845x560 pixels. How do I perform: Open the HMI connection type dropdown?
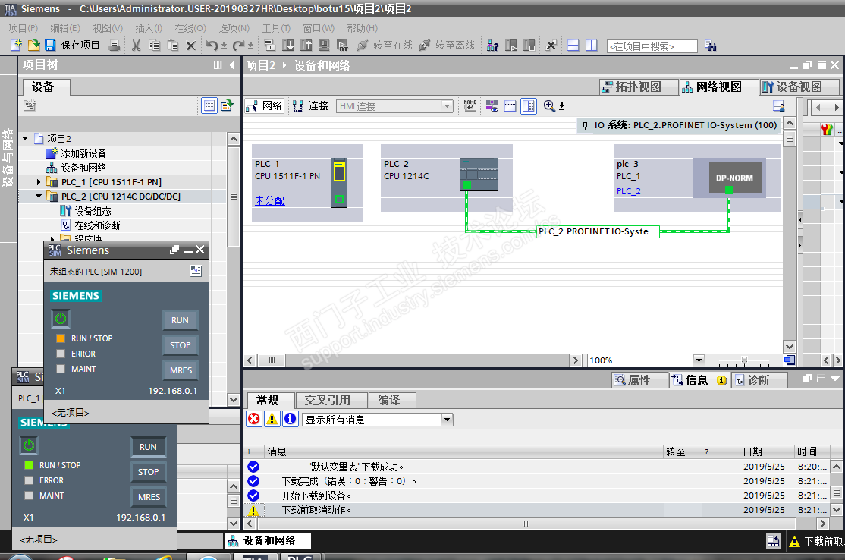point(447,106)
